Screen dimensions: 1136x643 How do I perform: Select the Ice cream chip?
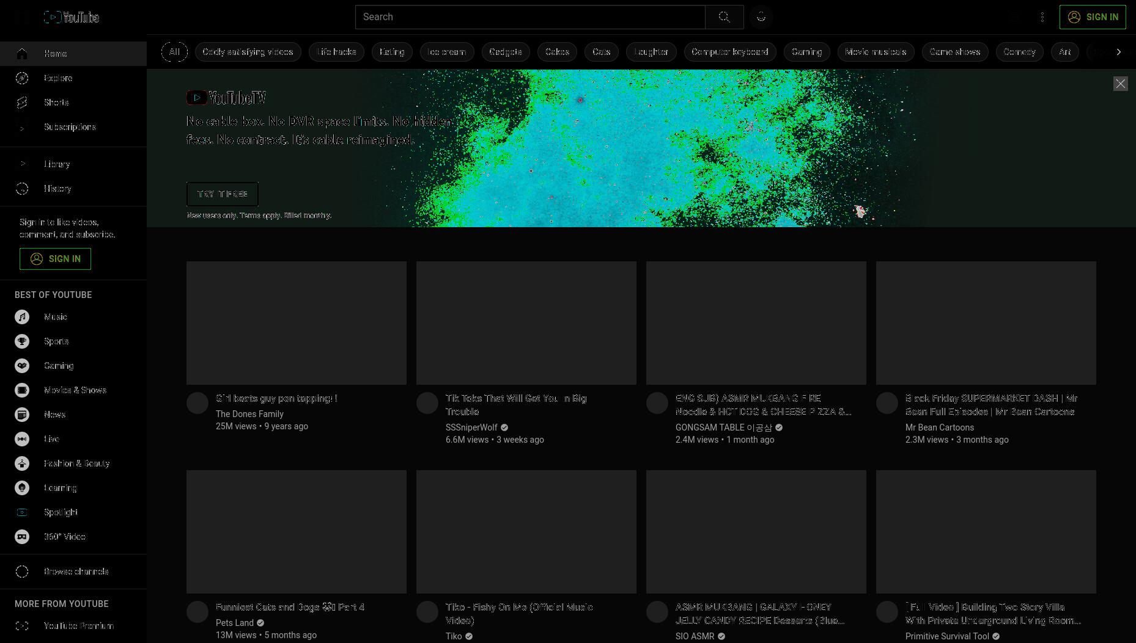click(x=447, y=52)
